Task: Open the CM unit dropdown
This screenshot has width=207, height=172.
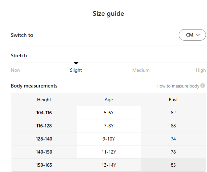Action: point(192,35)
